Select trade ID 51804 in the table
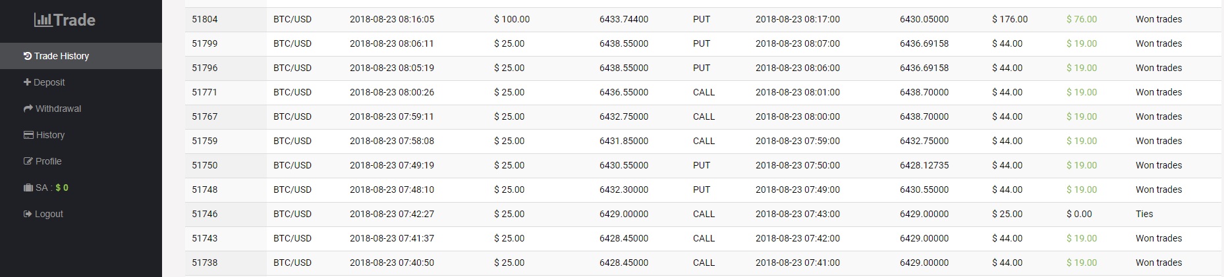 204,19
